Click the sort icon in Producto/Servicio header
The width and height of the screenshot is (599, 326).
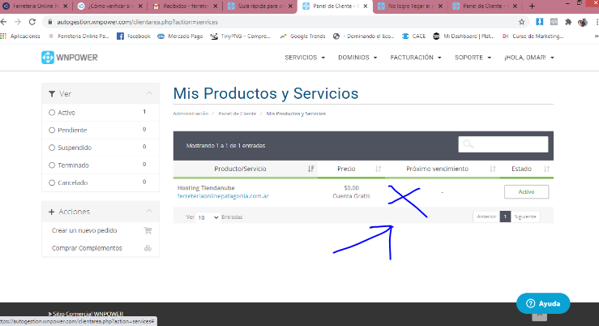pyautogui.click(x=311, y=169)
